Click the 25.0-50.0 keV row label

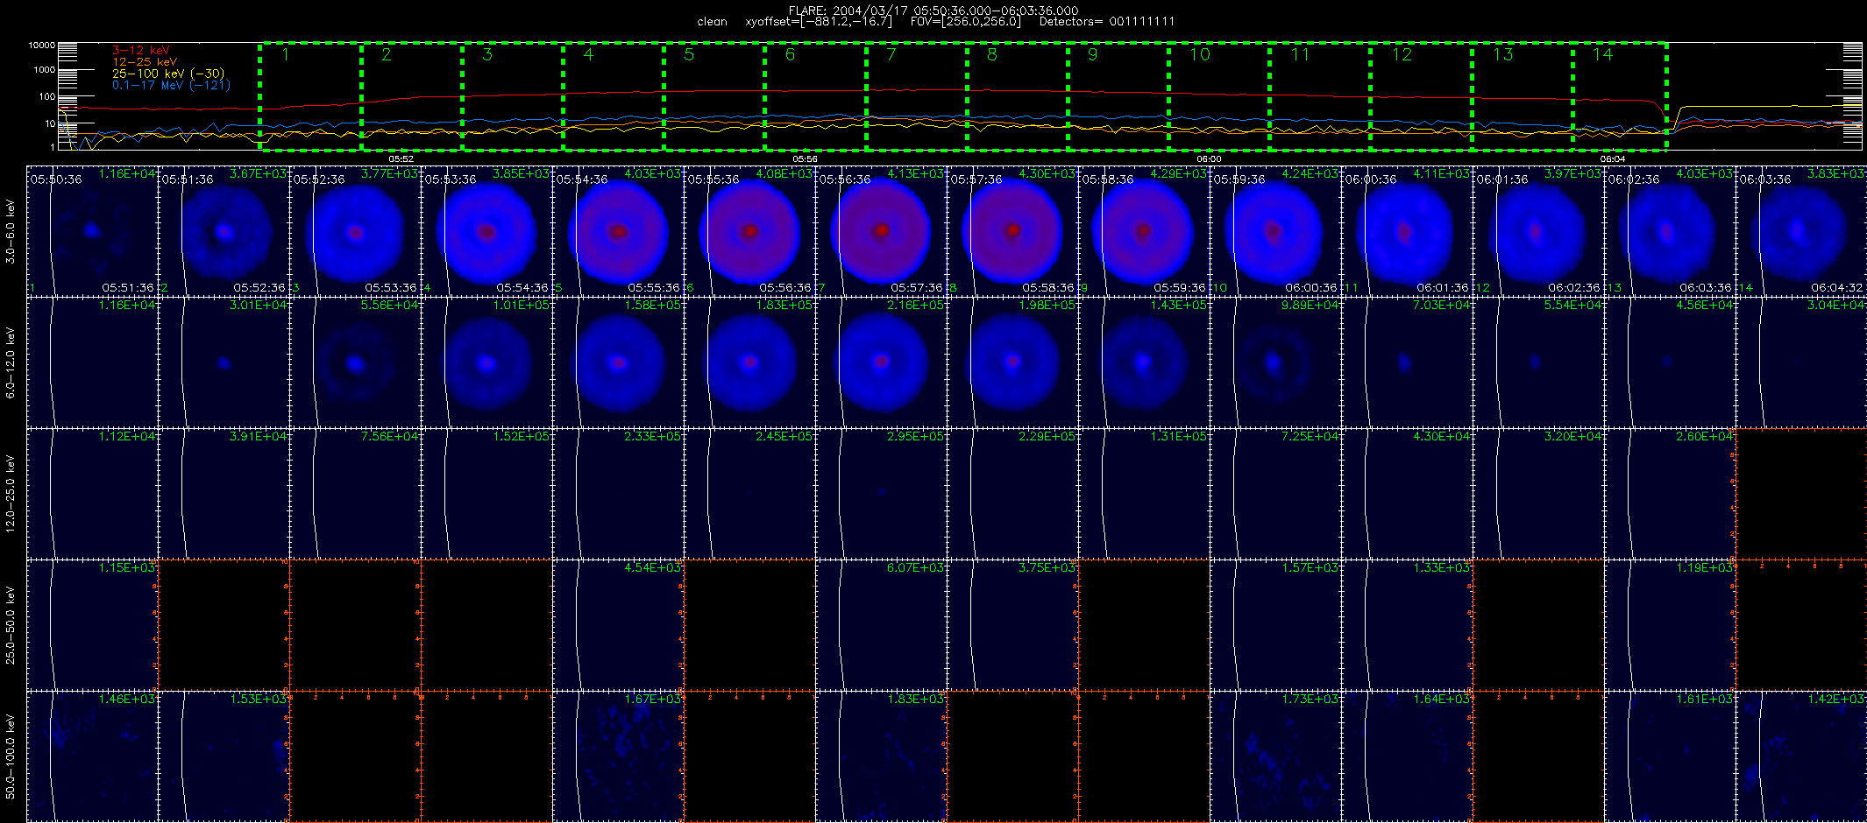point(11,625)
